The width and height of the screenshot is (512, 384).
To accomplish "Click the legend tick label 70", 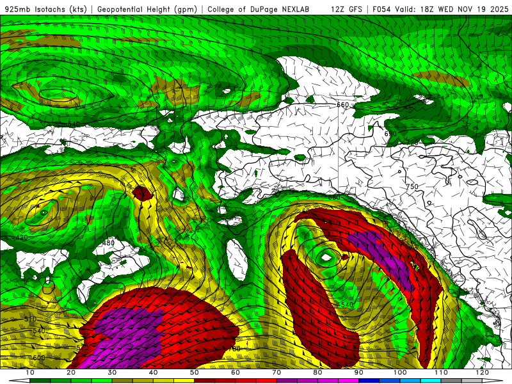I will 276,372.
